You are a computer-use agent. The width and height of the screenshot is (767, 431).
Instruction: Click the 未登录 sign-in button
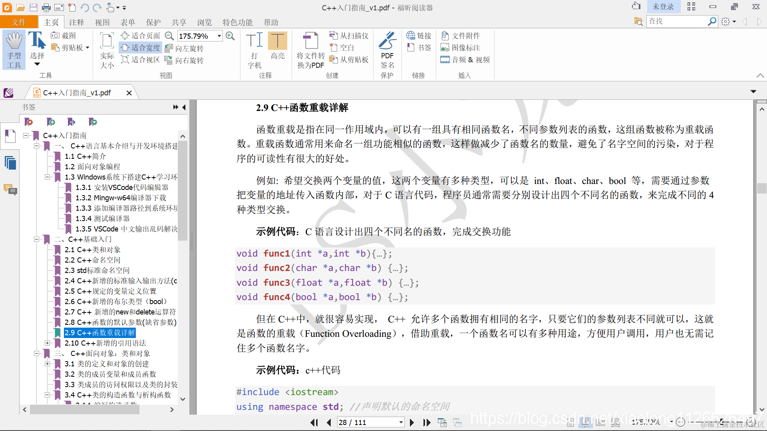click(x=663, y=7)
